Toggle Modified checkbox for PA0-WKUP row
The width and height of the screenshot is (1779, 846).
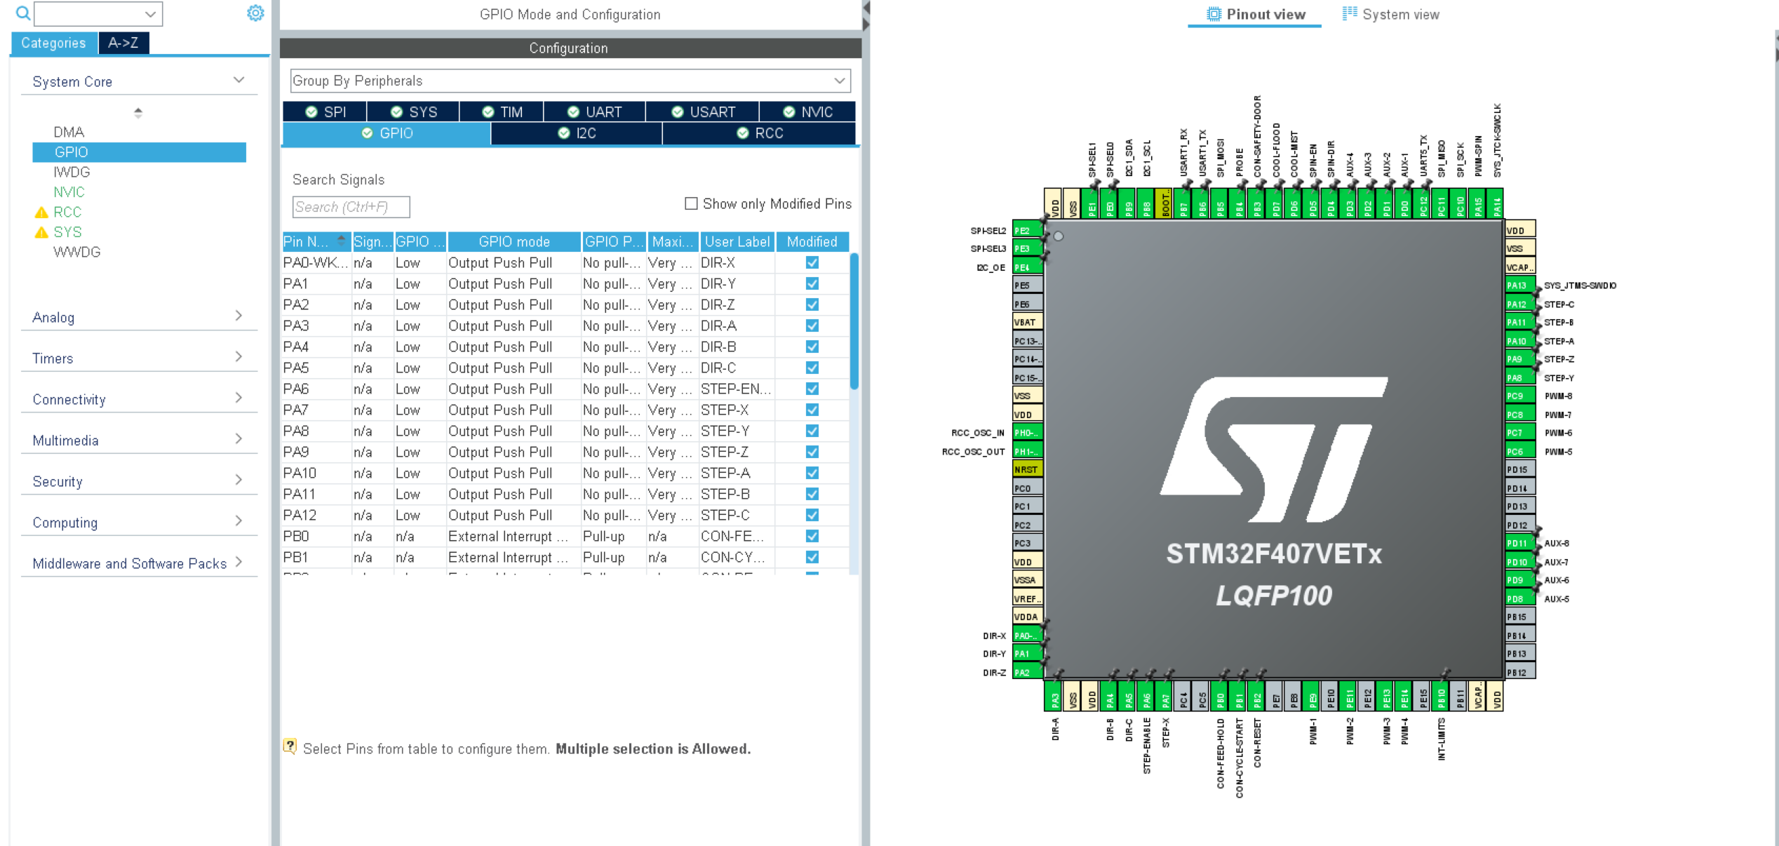click(x=812, y=262)
